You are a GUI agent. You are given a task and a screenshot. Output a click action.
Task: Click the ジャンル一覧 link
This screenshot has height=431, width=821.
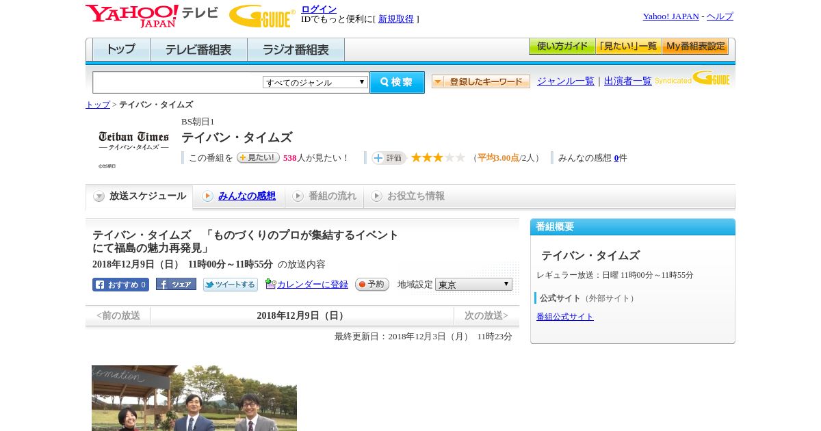566,81
